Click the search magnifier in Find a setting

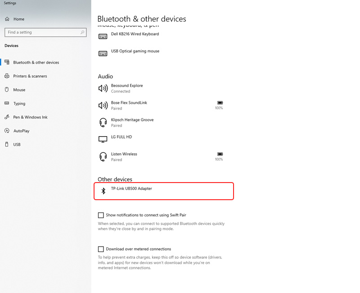[82, 32]
